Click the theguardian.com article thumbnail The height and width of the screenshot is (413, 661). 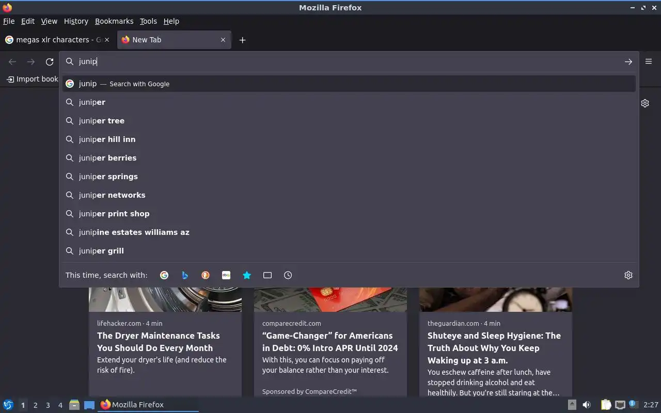click(x=496, y=299)
